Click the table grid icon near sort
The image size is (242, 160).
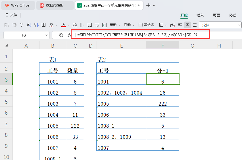click(44, 25)
